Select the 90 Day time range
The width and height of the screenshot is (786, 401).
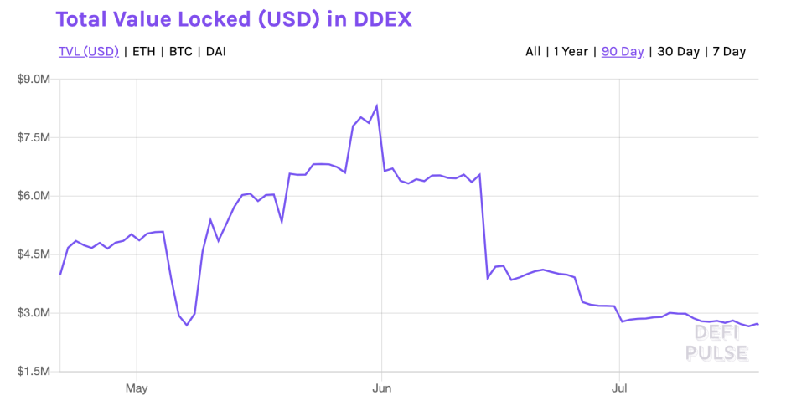tap(623, 52)
